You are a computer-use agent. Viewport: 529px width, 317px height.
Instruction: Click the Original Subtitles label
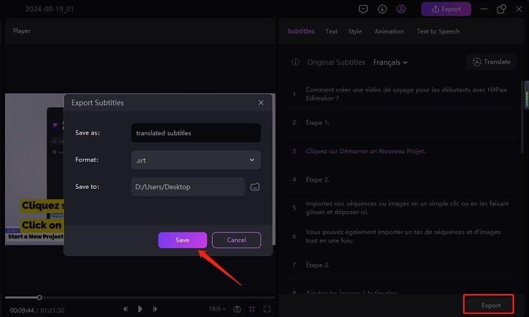(x=336, y=62)
